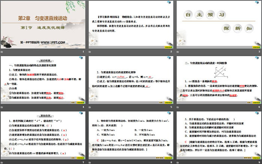This screenshot has height=164, width=262.
Task: Click slide number 3 label
Action: coord(259,52)
